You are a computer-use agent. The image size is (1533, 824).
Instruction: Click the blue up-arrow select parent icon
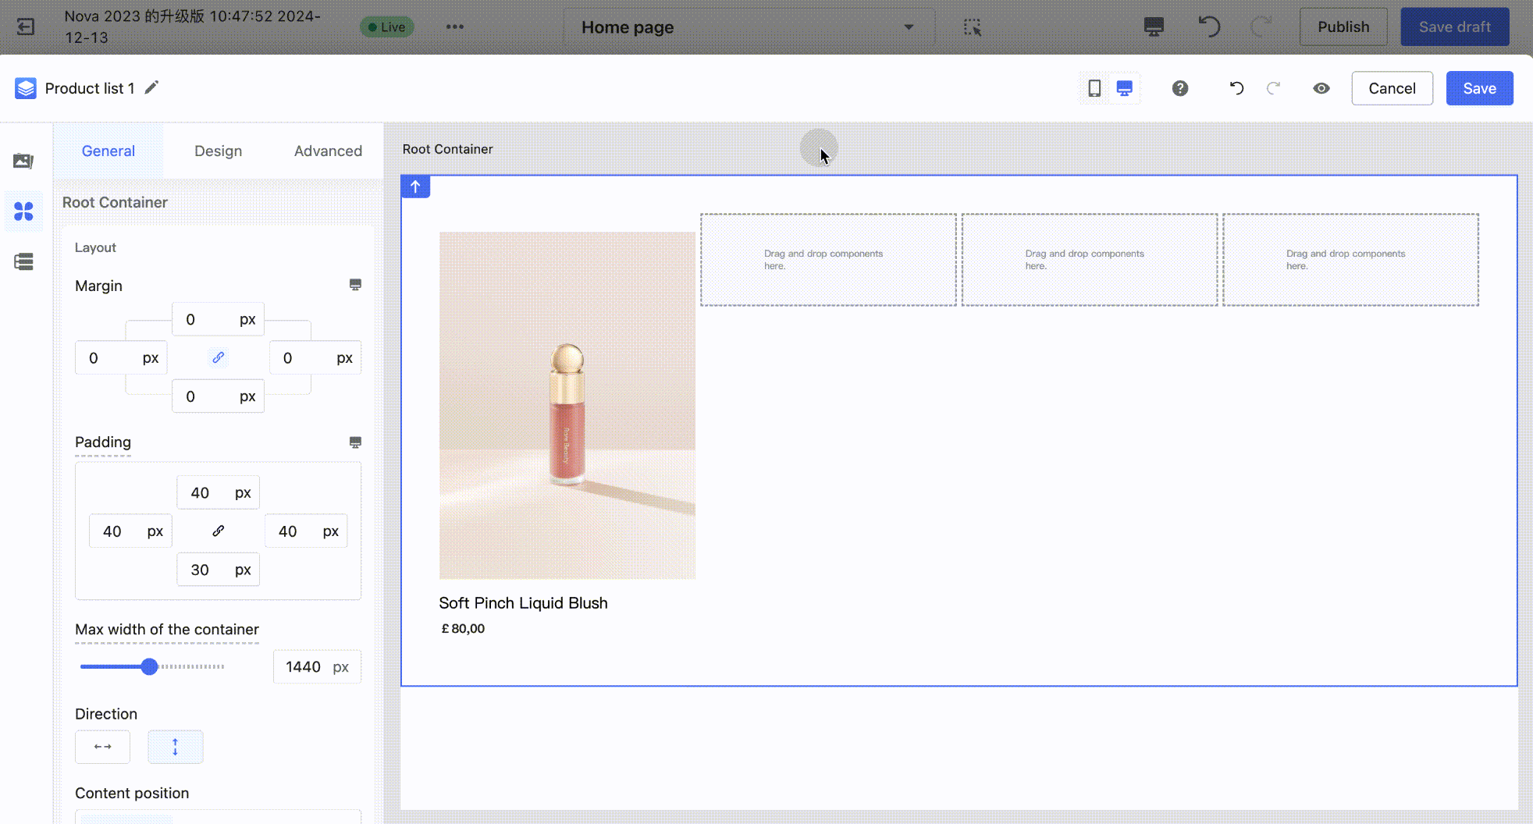[415, 186]
